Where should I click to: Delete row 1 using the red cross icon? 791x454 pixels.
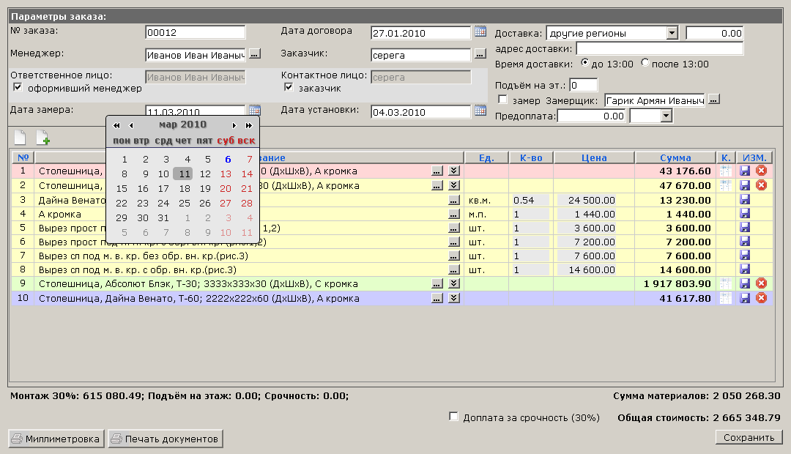pos(761,171)
